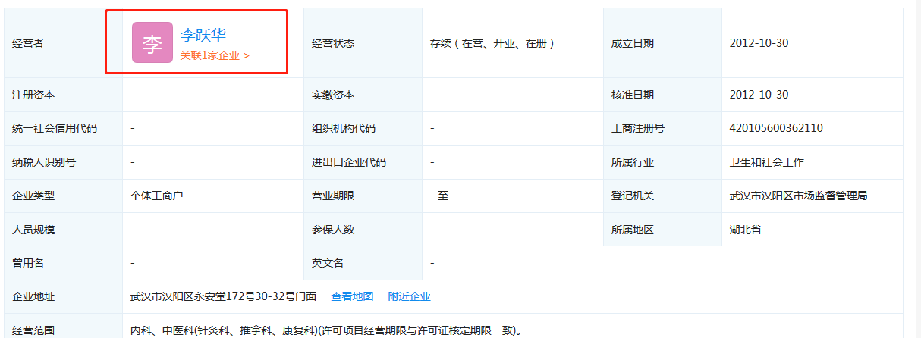The height and width of the screenshot is (338, 921).
Task: Click the 所属地区 label
Action: click(x=633, y=229)
